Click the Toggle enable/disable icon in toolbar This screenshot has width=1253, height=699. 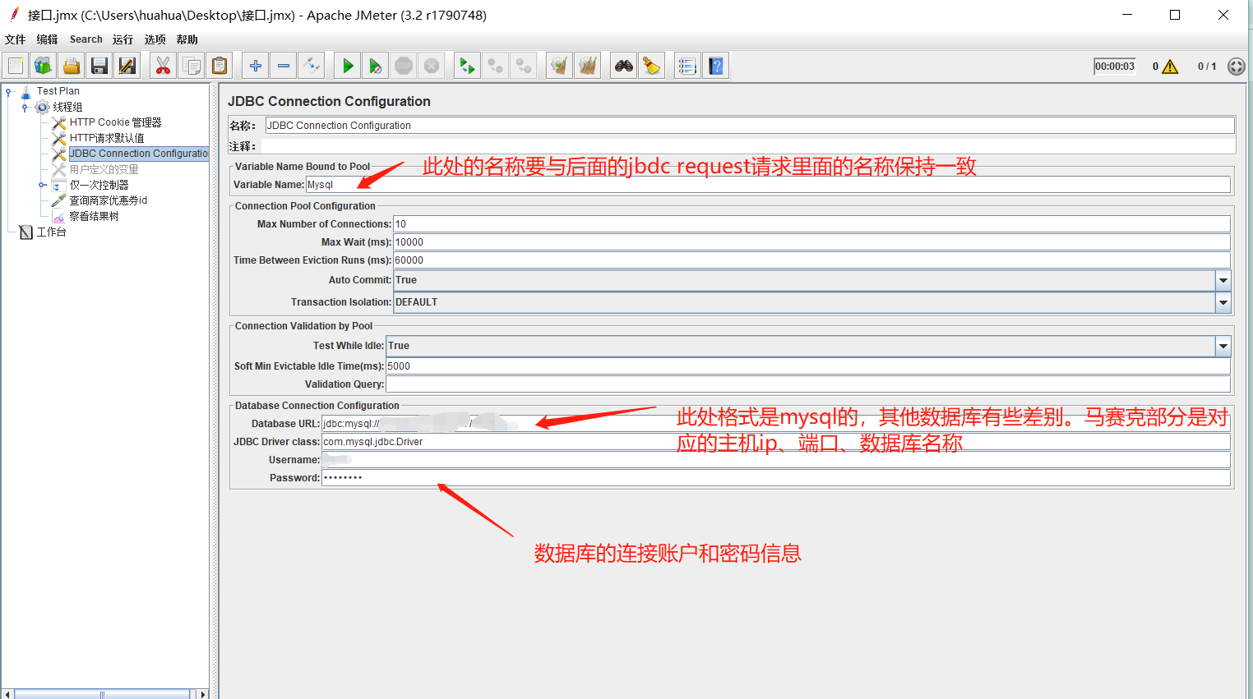point(312,66)
